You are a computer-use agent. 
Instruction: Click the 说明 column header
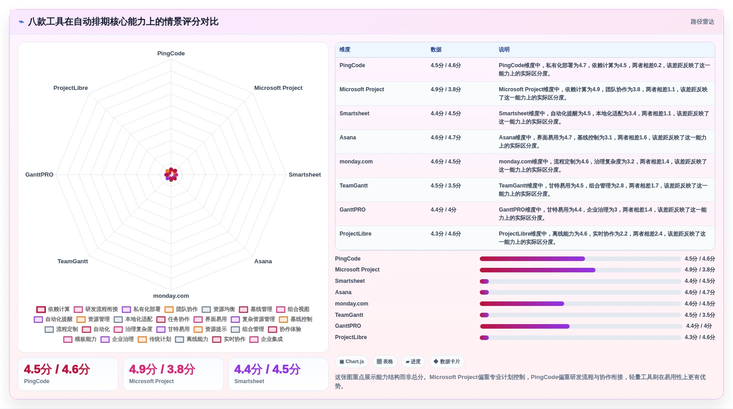coord(504,49)
